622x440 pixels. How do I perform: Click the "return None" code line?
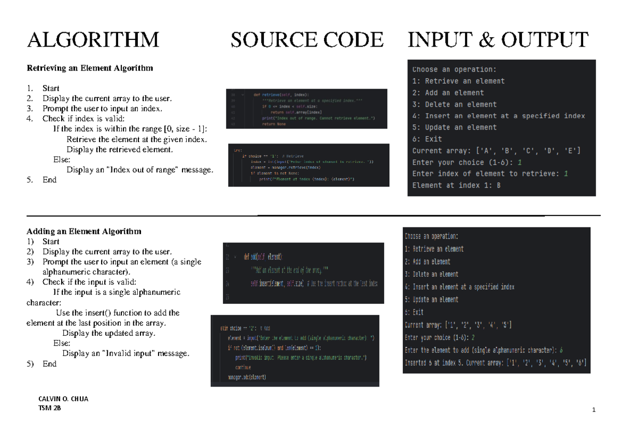pyautogui.click(x=275, y=124)
